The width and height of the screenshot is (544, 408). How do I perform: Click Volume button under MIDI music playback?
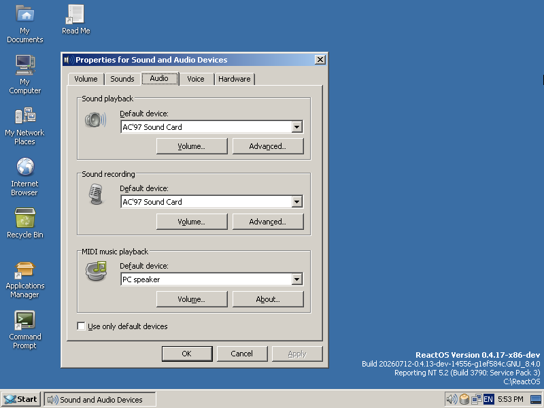(192, 299)
